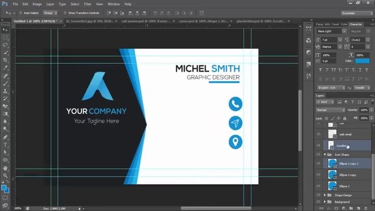The width and height of the screenshot is (375, 211).
Task: Select the Ellipse shape tool
Action: 5,160
